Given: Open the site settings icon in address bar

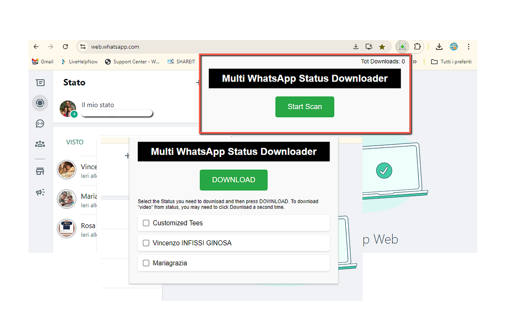Looking at the screenshot, I should [83, 46].
